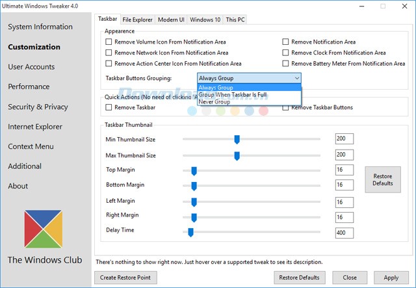
Task: Click The Windows Club logo icon
Action: click(x=45, y=230)
